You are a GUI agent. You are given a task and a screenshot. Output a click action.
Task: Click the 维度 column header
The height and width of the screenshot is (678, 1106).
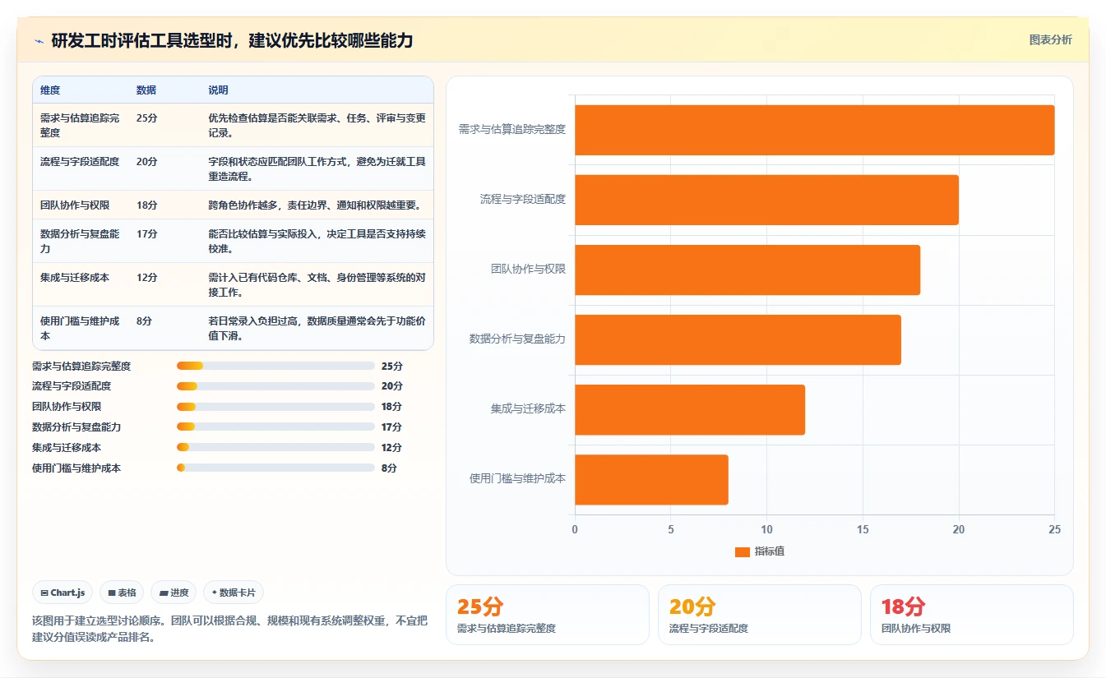[50, 90]
